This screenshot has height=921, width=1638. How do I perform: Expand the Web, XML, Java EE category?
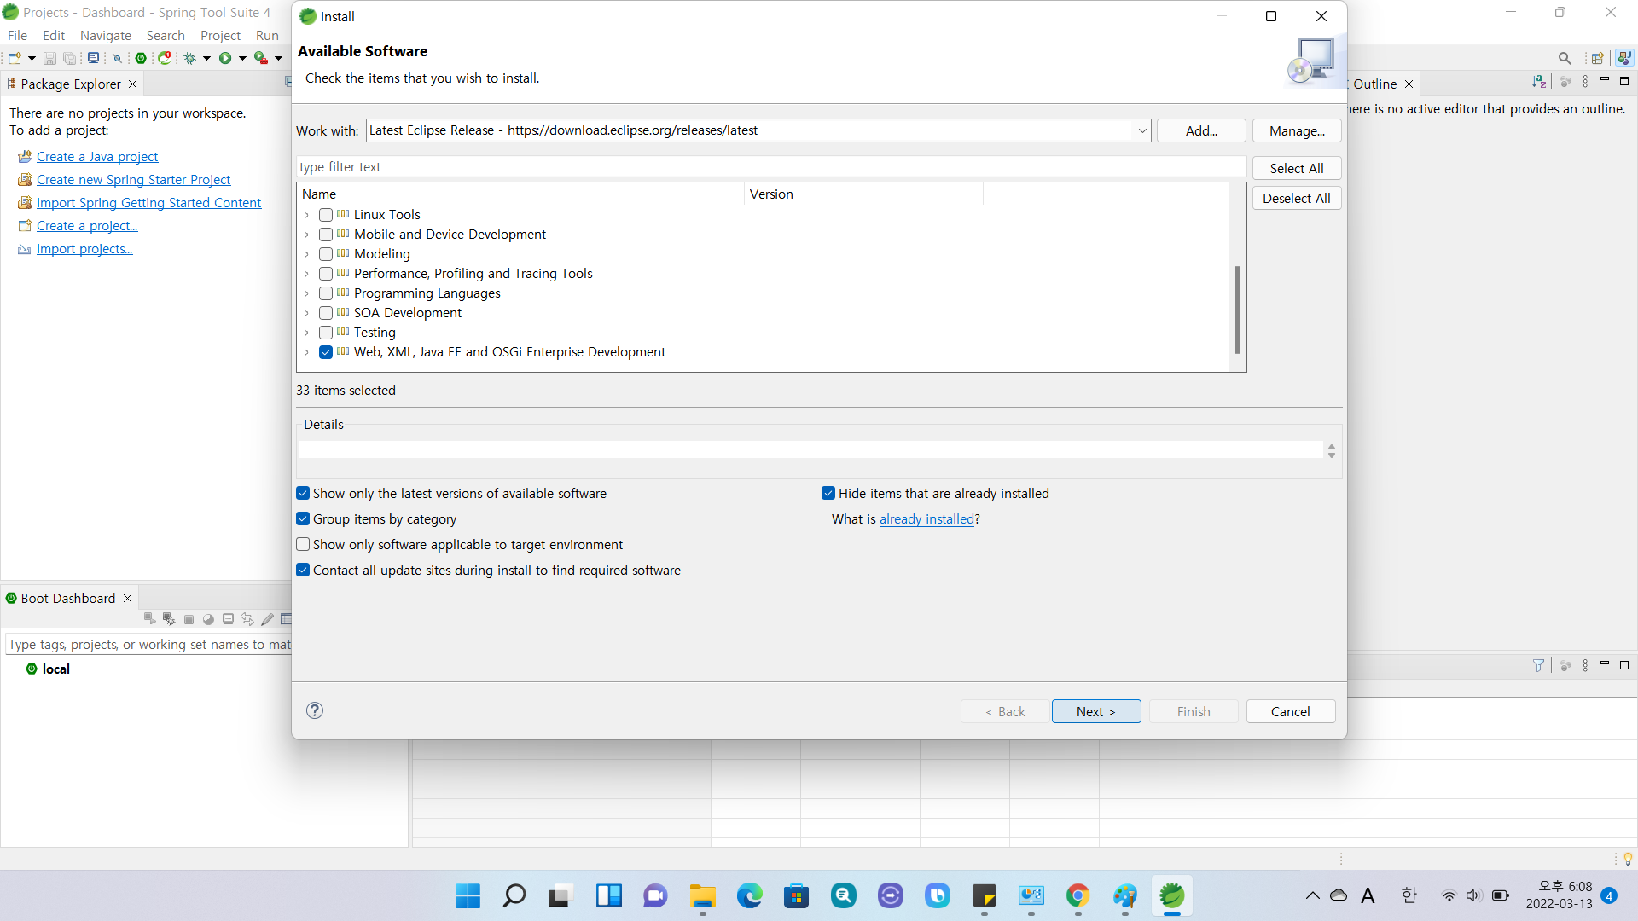(306, 352)
